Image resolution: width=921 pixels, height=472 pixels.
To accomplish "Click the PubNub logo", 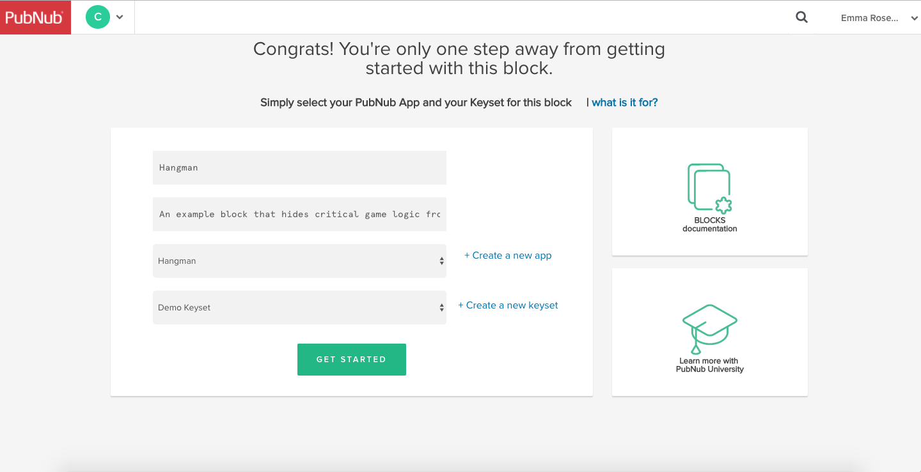I will tap(35, 17).
